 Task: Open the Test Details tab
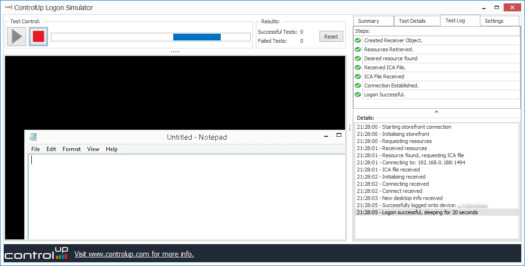coord(412,21)
